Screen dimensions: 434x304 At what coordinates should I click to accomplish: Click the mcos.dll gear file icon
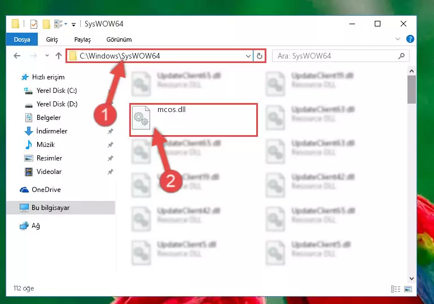pos(141,118)
